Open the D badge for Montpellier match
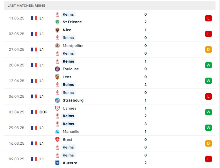This screenshot has height=168, width=220. (x=208, y=50)
